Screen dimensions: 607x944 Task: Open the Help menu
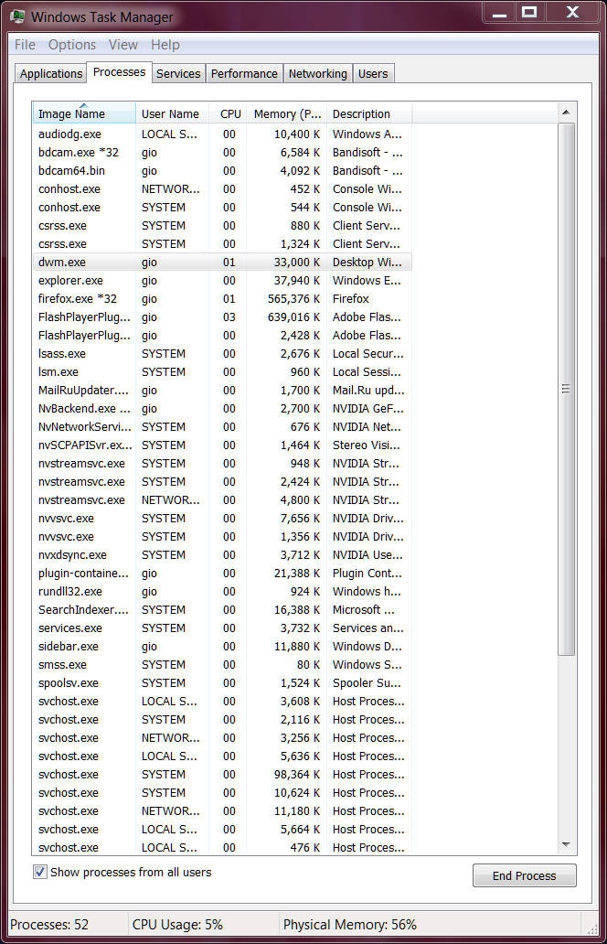point(165,45)
